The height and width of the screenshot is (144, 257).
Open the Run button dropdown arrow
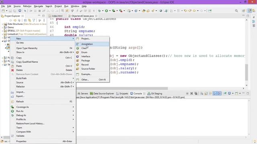click(x=110, y=11)
